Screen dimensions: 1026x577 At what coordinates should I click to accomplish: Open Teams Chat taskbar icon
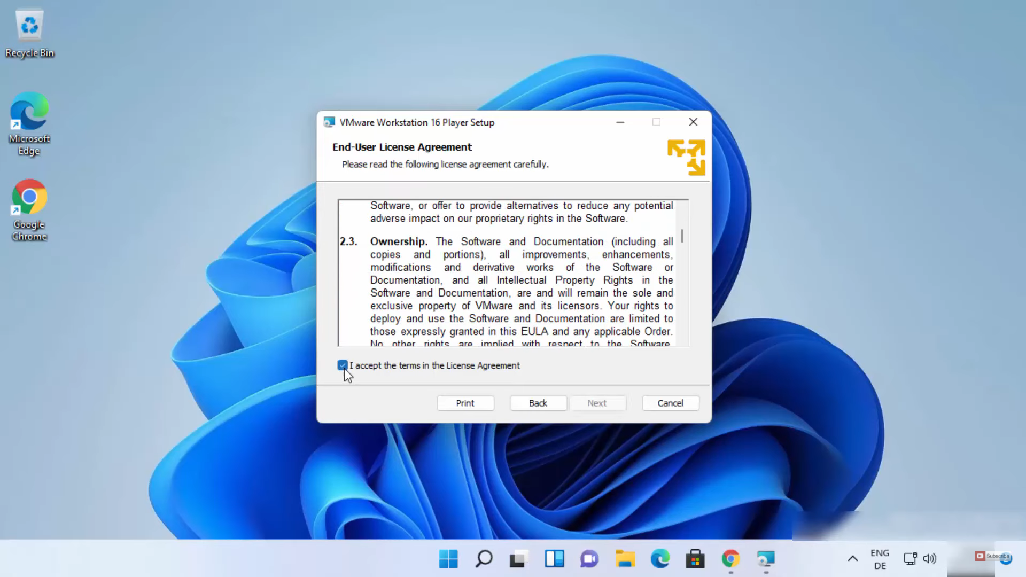coord(589,559)
